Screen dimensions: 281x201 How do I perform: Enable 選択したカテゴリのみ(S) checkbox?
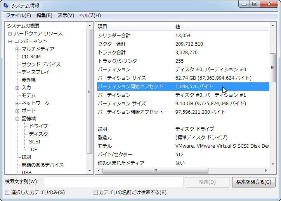pyautogui.click(x=7, y=192)
